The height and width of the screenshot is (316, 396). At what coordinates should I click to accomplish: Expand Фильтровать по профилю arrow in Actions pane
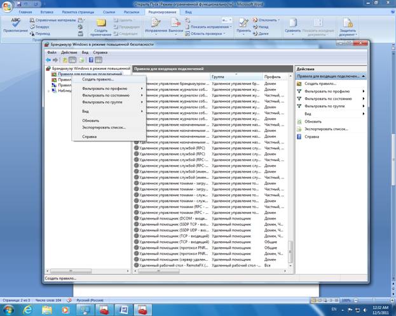click(x=364, y=91)
